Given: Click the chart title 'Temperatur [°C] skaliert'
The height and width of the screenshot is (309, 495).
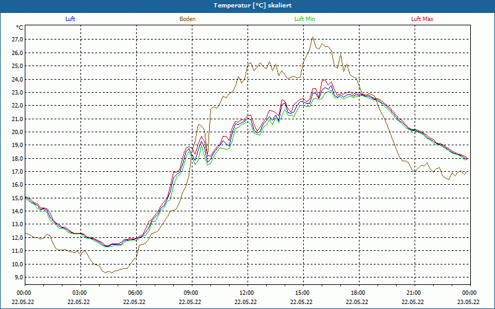Looking at the screenshot, I should (252, 6).
